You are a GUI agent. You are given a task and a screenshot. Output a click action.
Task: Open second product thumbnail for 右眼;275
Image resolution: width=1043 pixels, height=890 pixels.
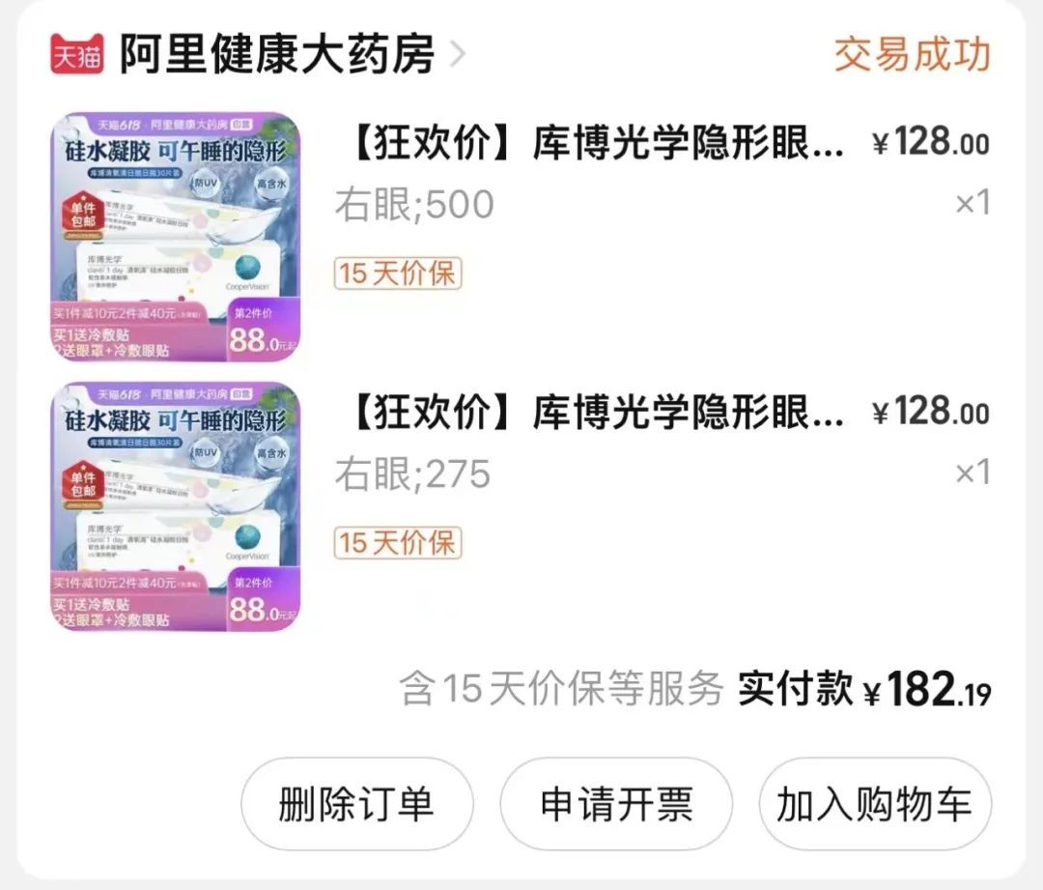click(176, 506)
